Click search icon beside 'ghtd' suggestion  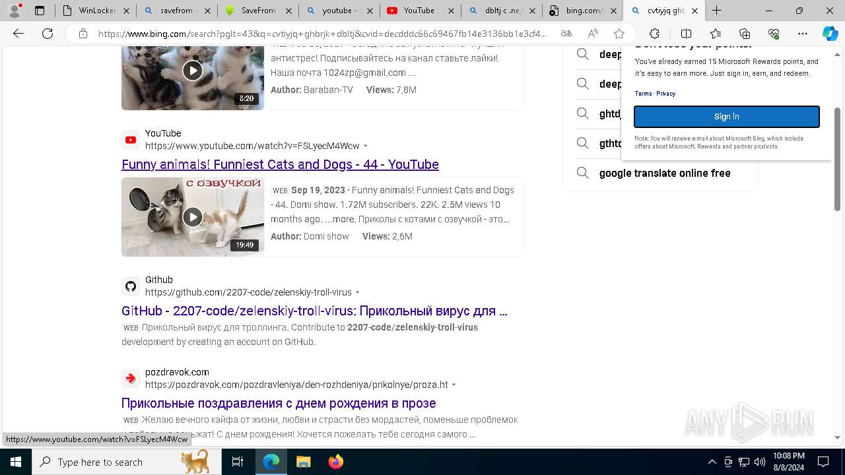point(582,113)
